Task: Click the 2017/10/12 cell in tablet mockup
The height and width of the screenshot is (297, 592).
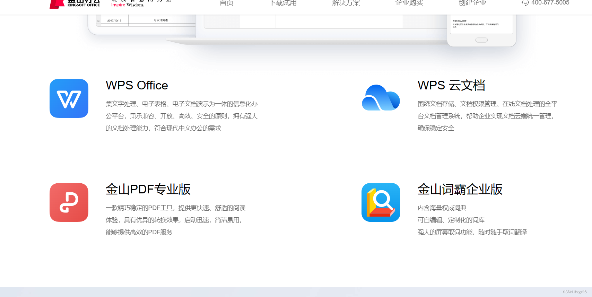Action: click(x=114, y=20)
